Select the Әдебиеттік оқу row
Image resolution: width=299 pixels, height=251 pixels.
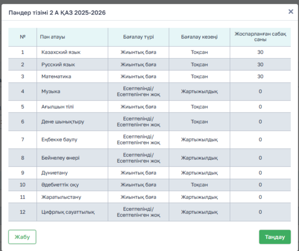click(60, 185)
